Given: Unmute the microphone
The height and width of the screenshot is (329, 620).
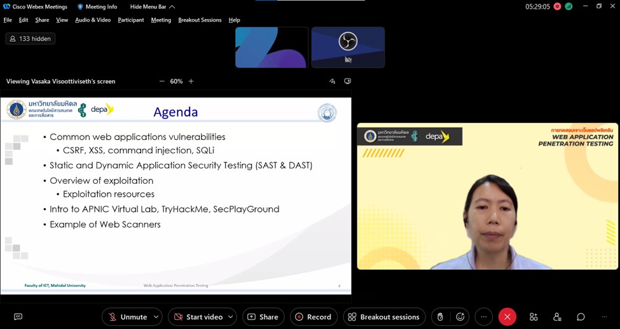Looking at the screenshot, I should 127,317.
